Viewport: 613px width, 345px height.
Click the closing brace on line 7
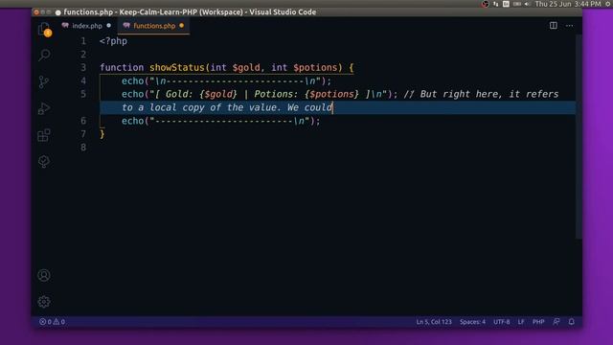102,134
